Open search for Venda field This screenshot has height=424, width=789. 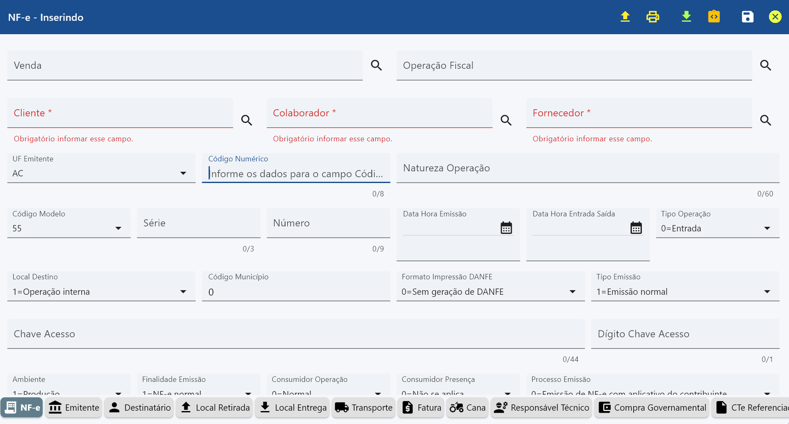tap(376, 65)
